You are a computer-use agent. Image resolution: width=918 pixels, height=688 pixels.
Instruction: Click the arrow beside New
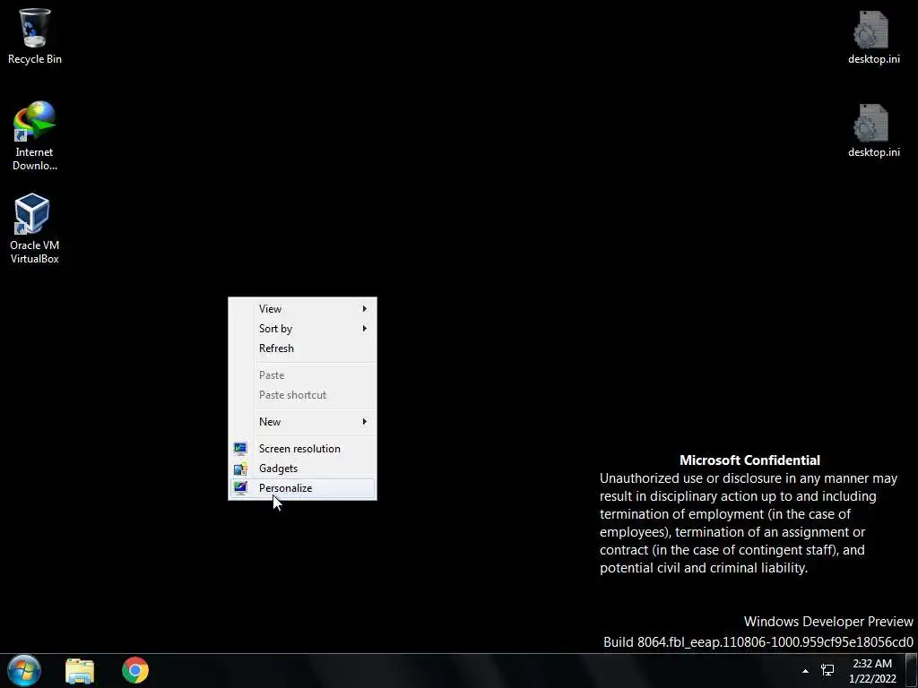[x=364, y=421]
